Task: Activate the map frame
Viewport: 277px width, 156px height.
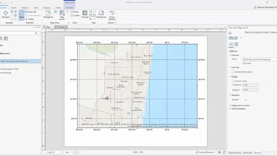Action: click(x=85, y=14)
